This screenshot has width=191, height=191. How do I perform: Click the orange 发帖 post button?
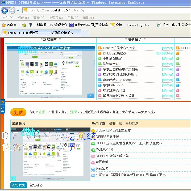point(18,112)
